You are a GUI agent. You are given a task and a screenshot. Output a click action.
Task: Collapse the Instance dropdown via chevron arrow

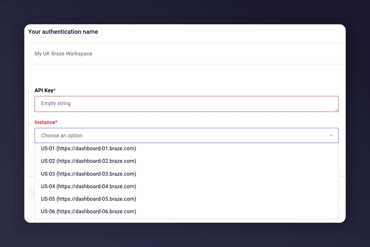[x=331, y=135]
